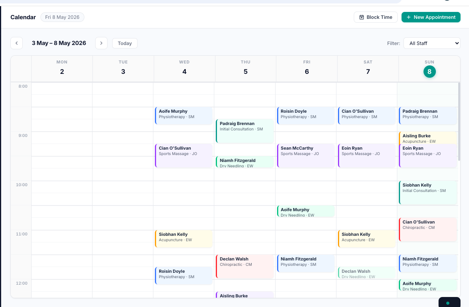469x307 pixels.
Task: Click the Filter label
Action: pos(393,43)
